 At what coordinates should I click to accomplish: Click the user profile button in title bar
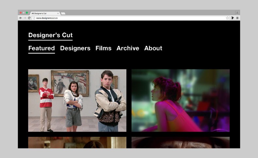pyautogui.click(x=237, y=12)
